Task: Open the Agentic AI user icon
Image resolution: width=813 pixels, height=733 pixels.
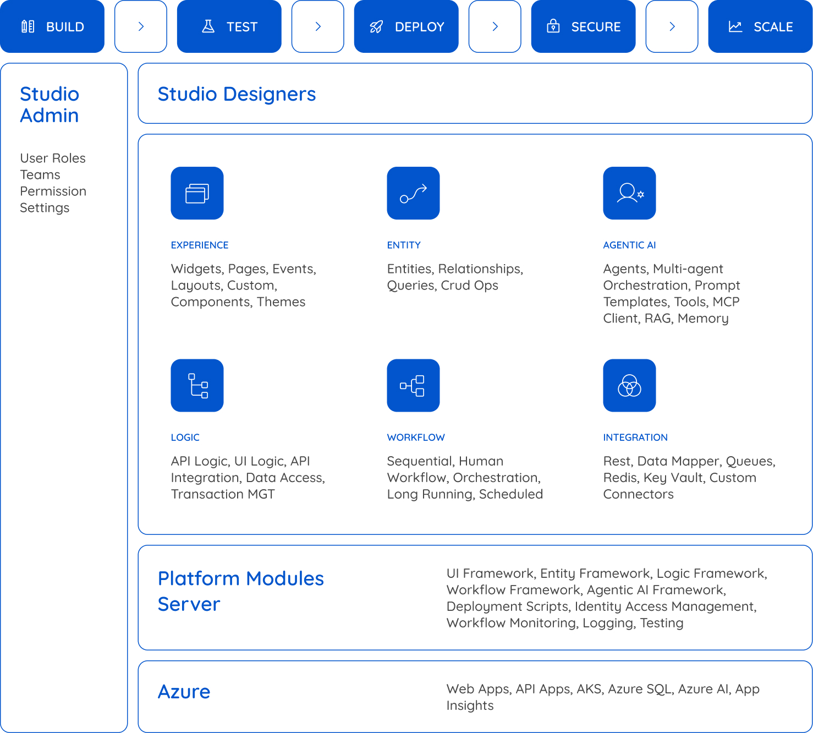Action: pyautogui.click(x=629, y=193)
